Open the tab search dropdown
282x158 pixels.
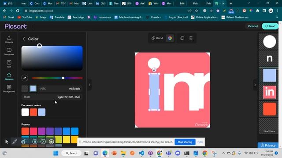point(249,3)
